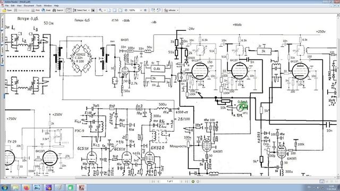Open the zoom percentage dropdown arrow
The width and height of the screenshot is (340, 191).
click(141, 10)
